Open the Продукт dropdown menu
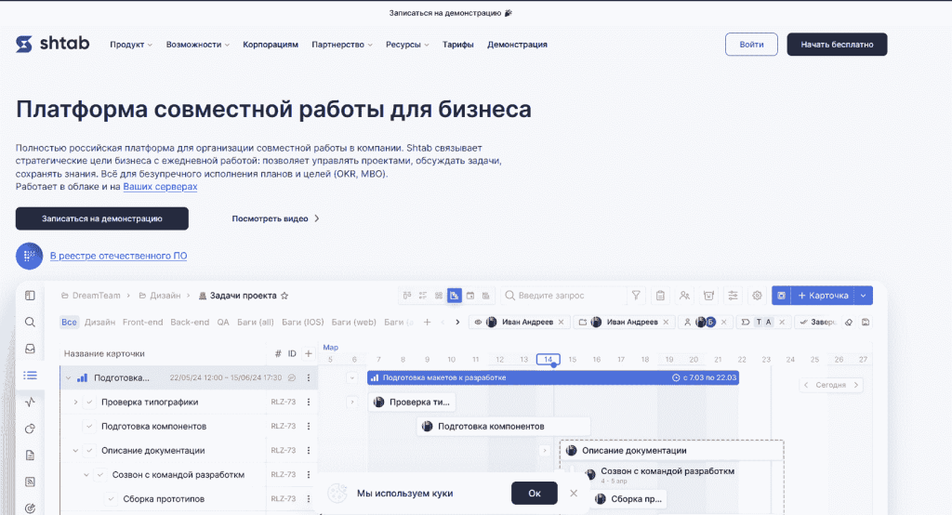This screenshot has height=515, width=952. (x=130, y=45)
